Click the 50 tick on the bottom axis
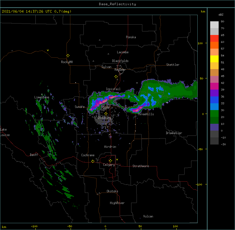Viewport: 235px width, 230px height. point(140,226)
